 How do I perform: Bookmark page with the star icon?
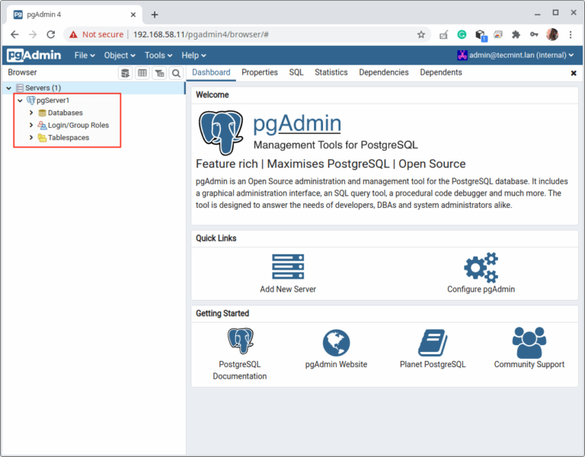coord(420,34)
